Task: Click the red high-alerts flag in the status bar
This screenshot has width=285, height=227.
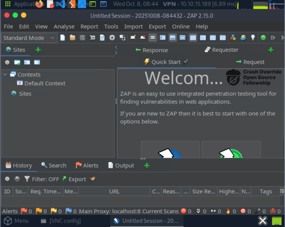Action: click(x=24, y=211)
